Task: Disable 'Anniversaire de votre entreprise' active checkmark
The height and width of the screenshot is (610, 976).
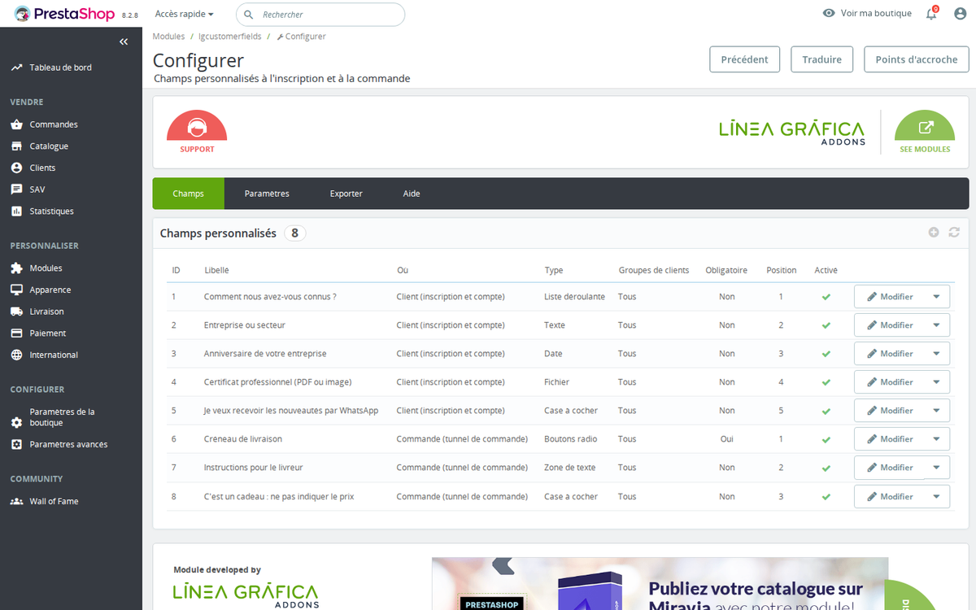Action: pyautogui.click(x=826, y=354)
